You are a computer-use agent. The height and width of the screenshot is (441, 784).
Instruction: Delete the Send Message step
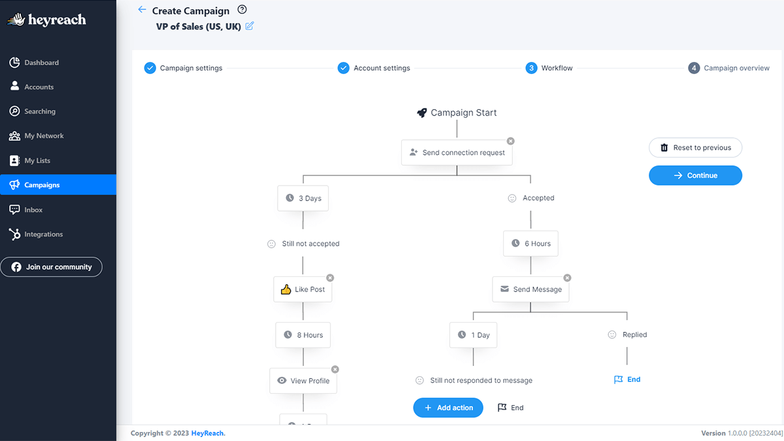point(567,277)
